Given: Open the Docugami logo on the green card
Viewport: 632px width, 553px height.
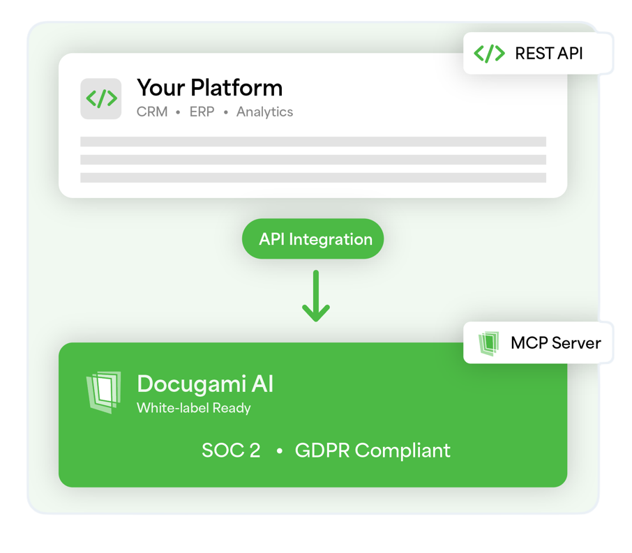Looking at the screenshot, I should point(102,393).
